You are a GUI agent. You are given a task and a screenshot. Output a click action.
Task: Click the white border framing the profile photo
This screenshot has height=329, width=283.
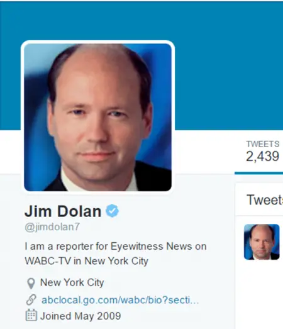tap(97, 42)
